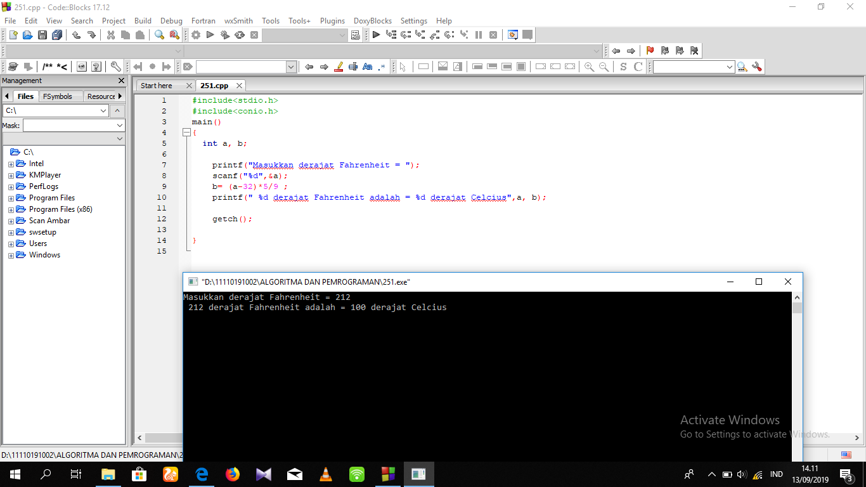Open Firefox from the taskbar
Screen dimensions: 866x487
[233, 474]
